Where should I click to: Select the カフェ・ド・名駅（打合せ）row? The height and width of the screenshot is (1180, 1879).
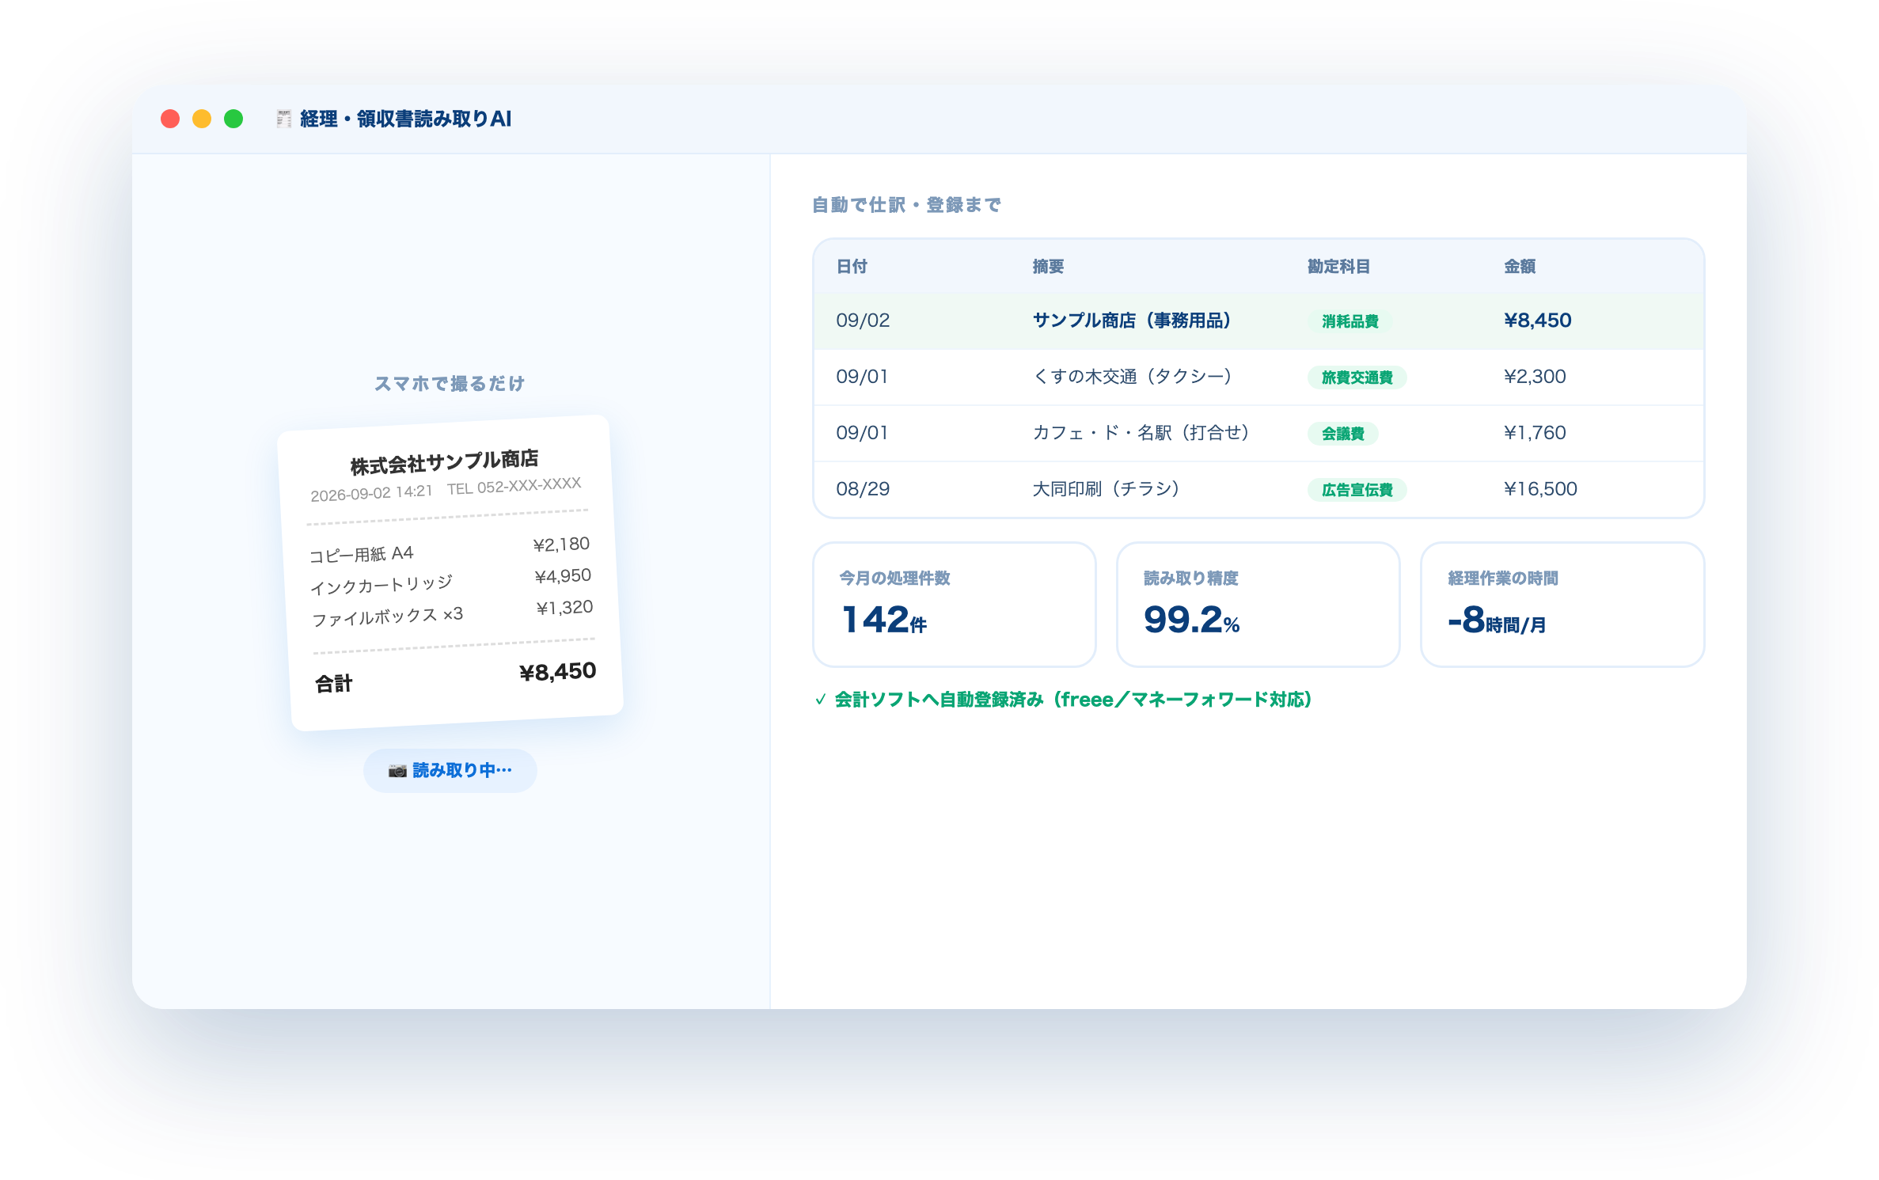pos(1258,434)
